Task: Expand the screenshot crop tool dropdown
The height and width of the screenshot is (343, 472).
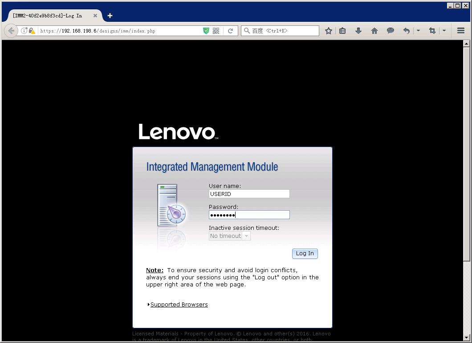Action: tap(444, 31)
